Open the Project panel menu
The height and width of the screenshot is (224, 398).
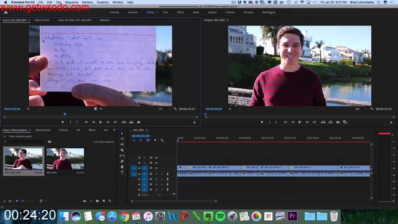tap(30, 130)
